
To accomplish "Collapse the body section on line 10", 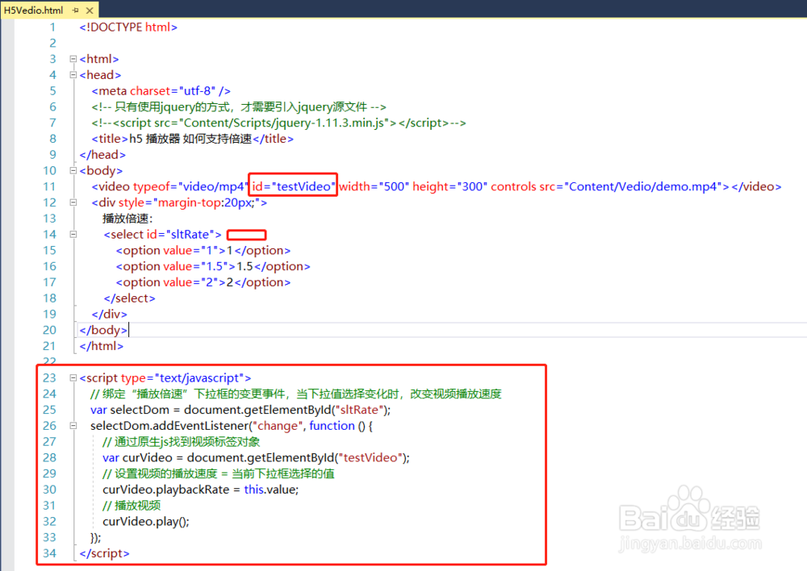I will tap(73, 171).
